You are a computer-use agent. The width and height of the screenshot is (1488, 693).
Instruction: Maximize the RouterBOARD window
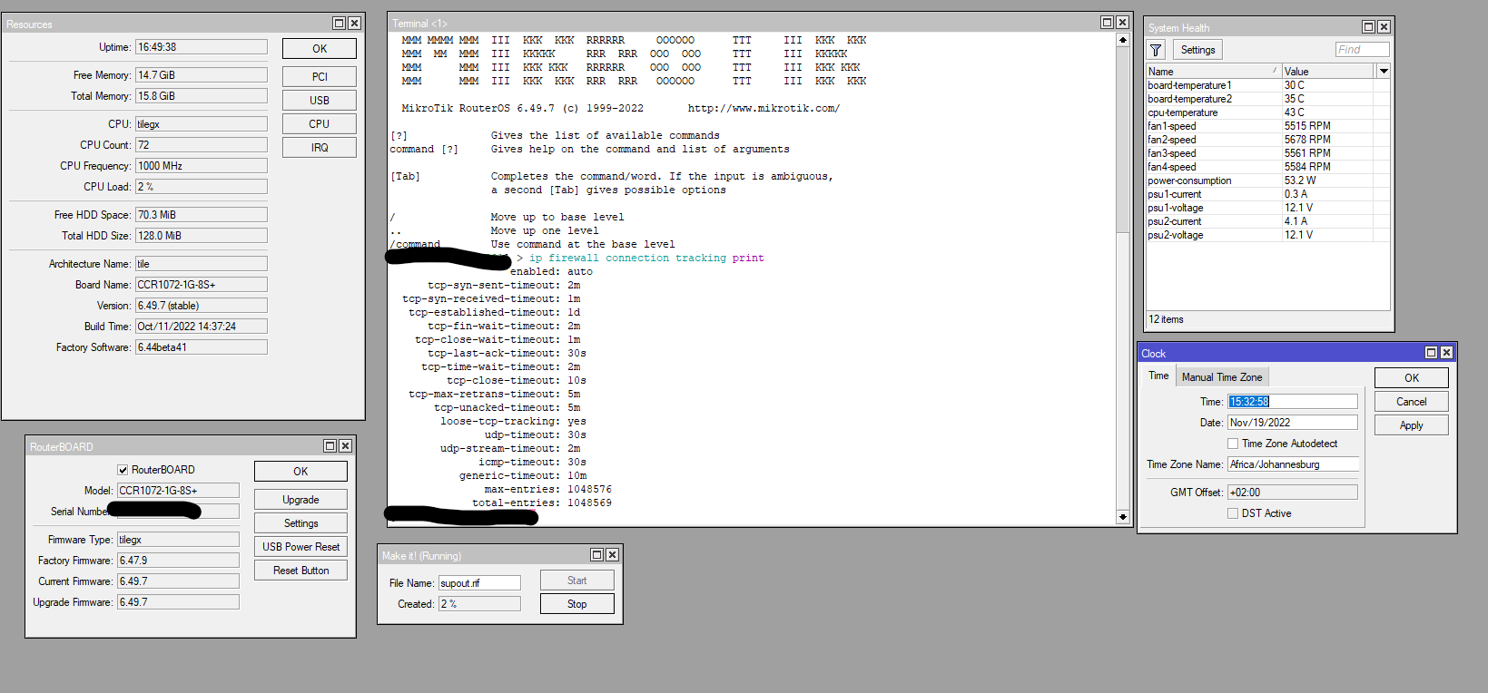pos(330,446)
